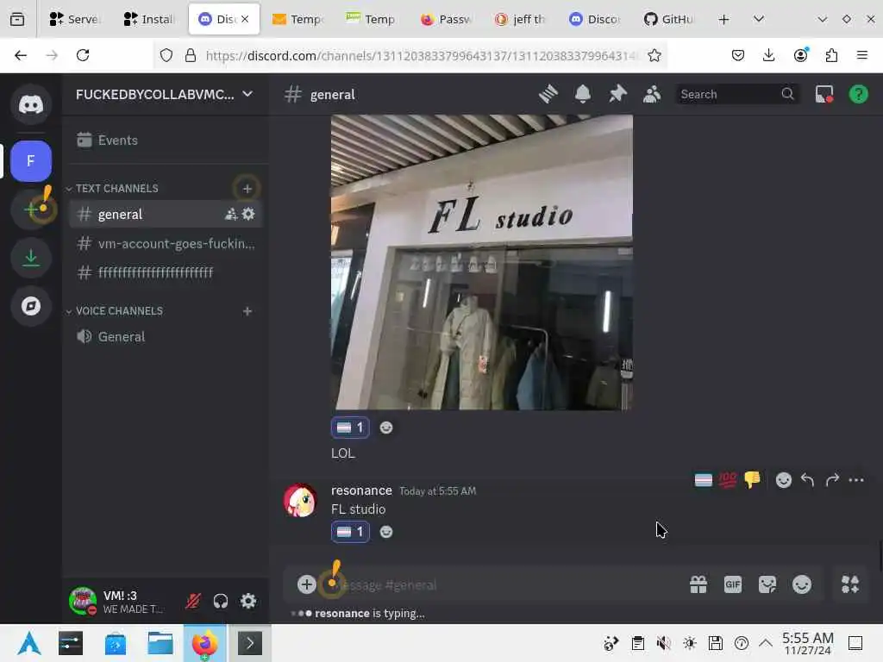
Task: Click attachment plus button in message bar
Action: coord(306,584)
